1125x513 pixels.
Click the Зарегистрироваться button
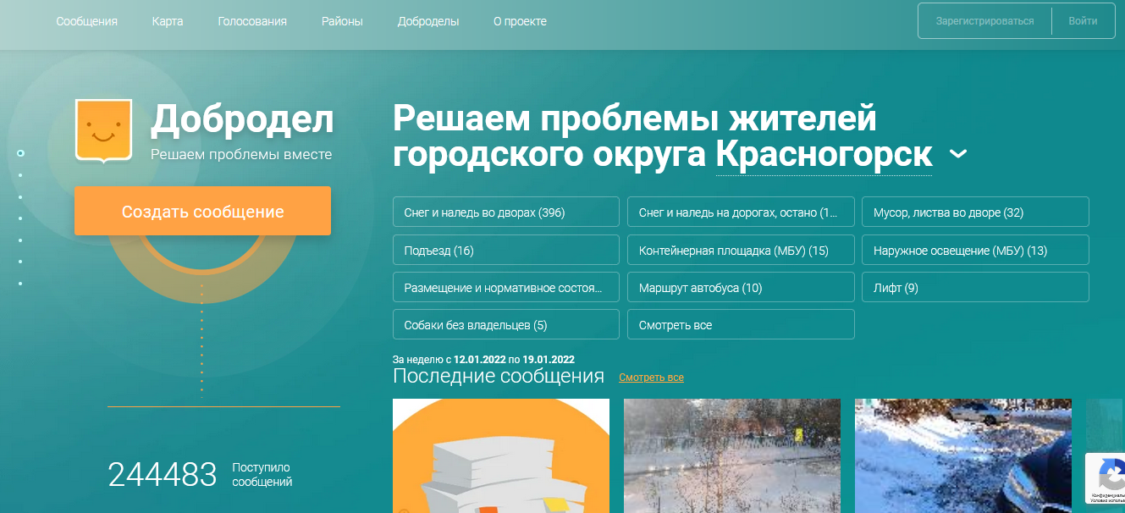[x=984, y=21]
